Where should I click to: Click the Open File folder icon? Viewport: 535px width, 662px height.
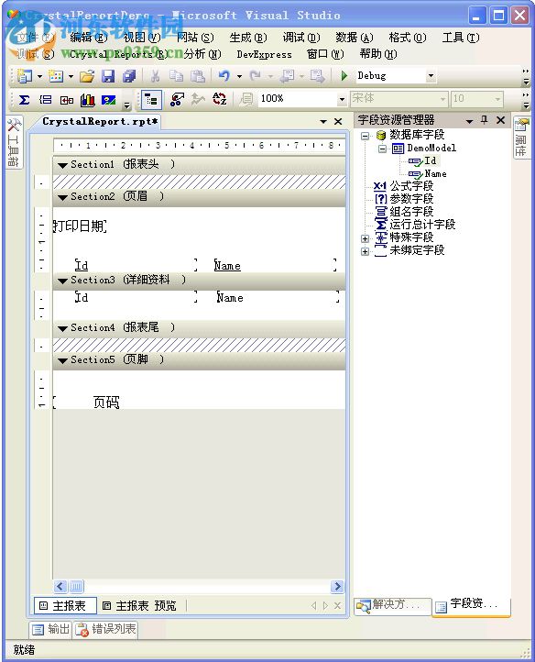tap(87, 76)
